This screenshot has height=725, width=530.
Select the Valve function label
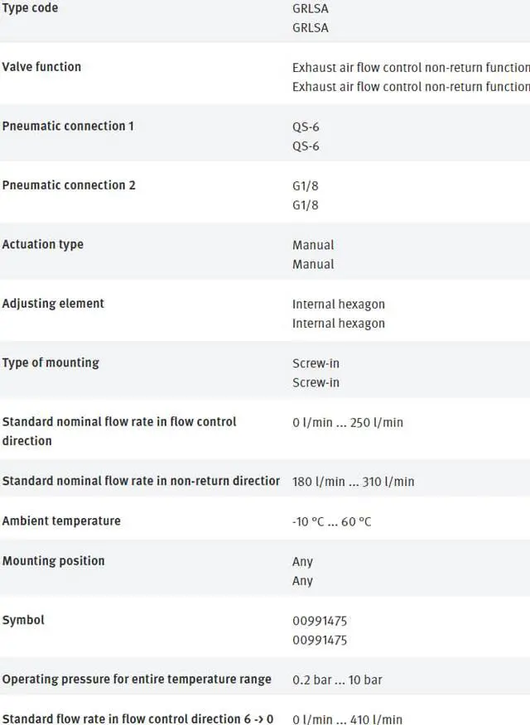(x=41, y=66)
